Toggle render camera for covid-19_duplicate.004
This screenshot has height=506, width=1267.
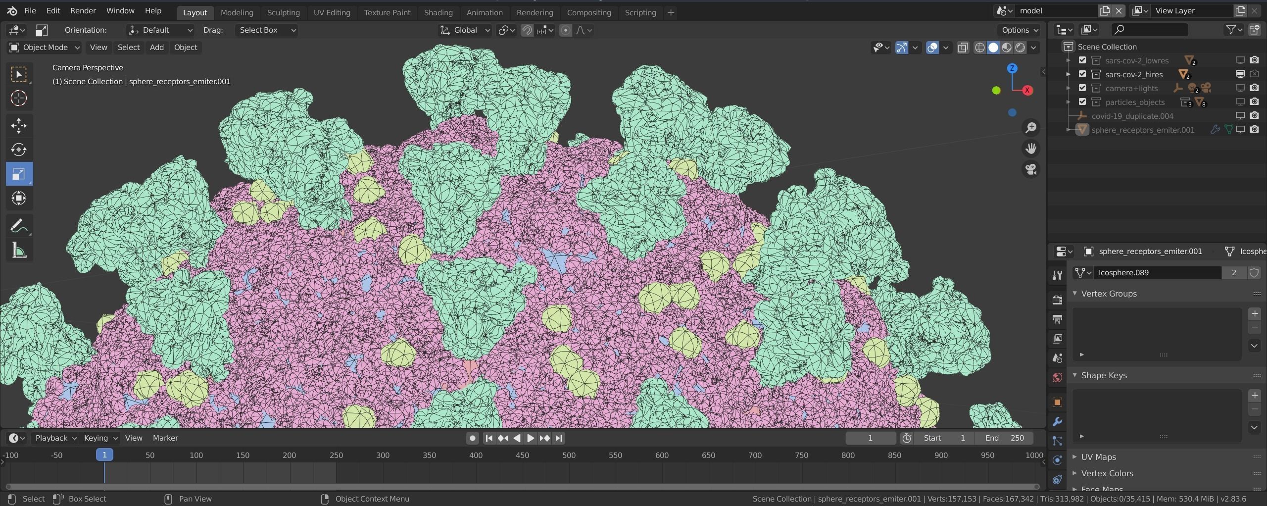1254,116
